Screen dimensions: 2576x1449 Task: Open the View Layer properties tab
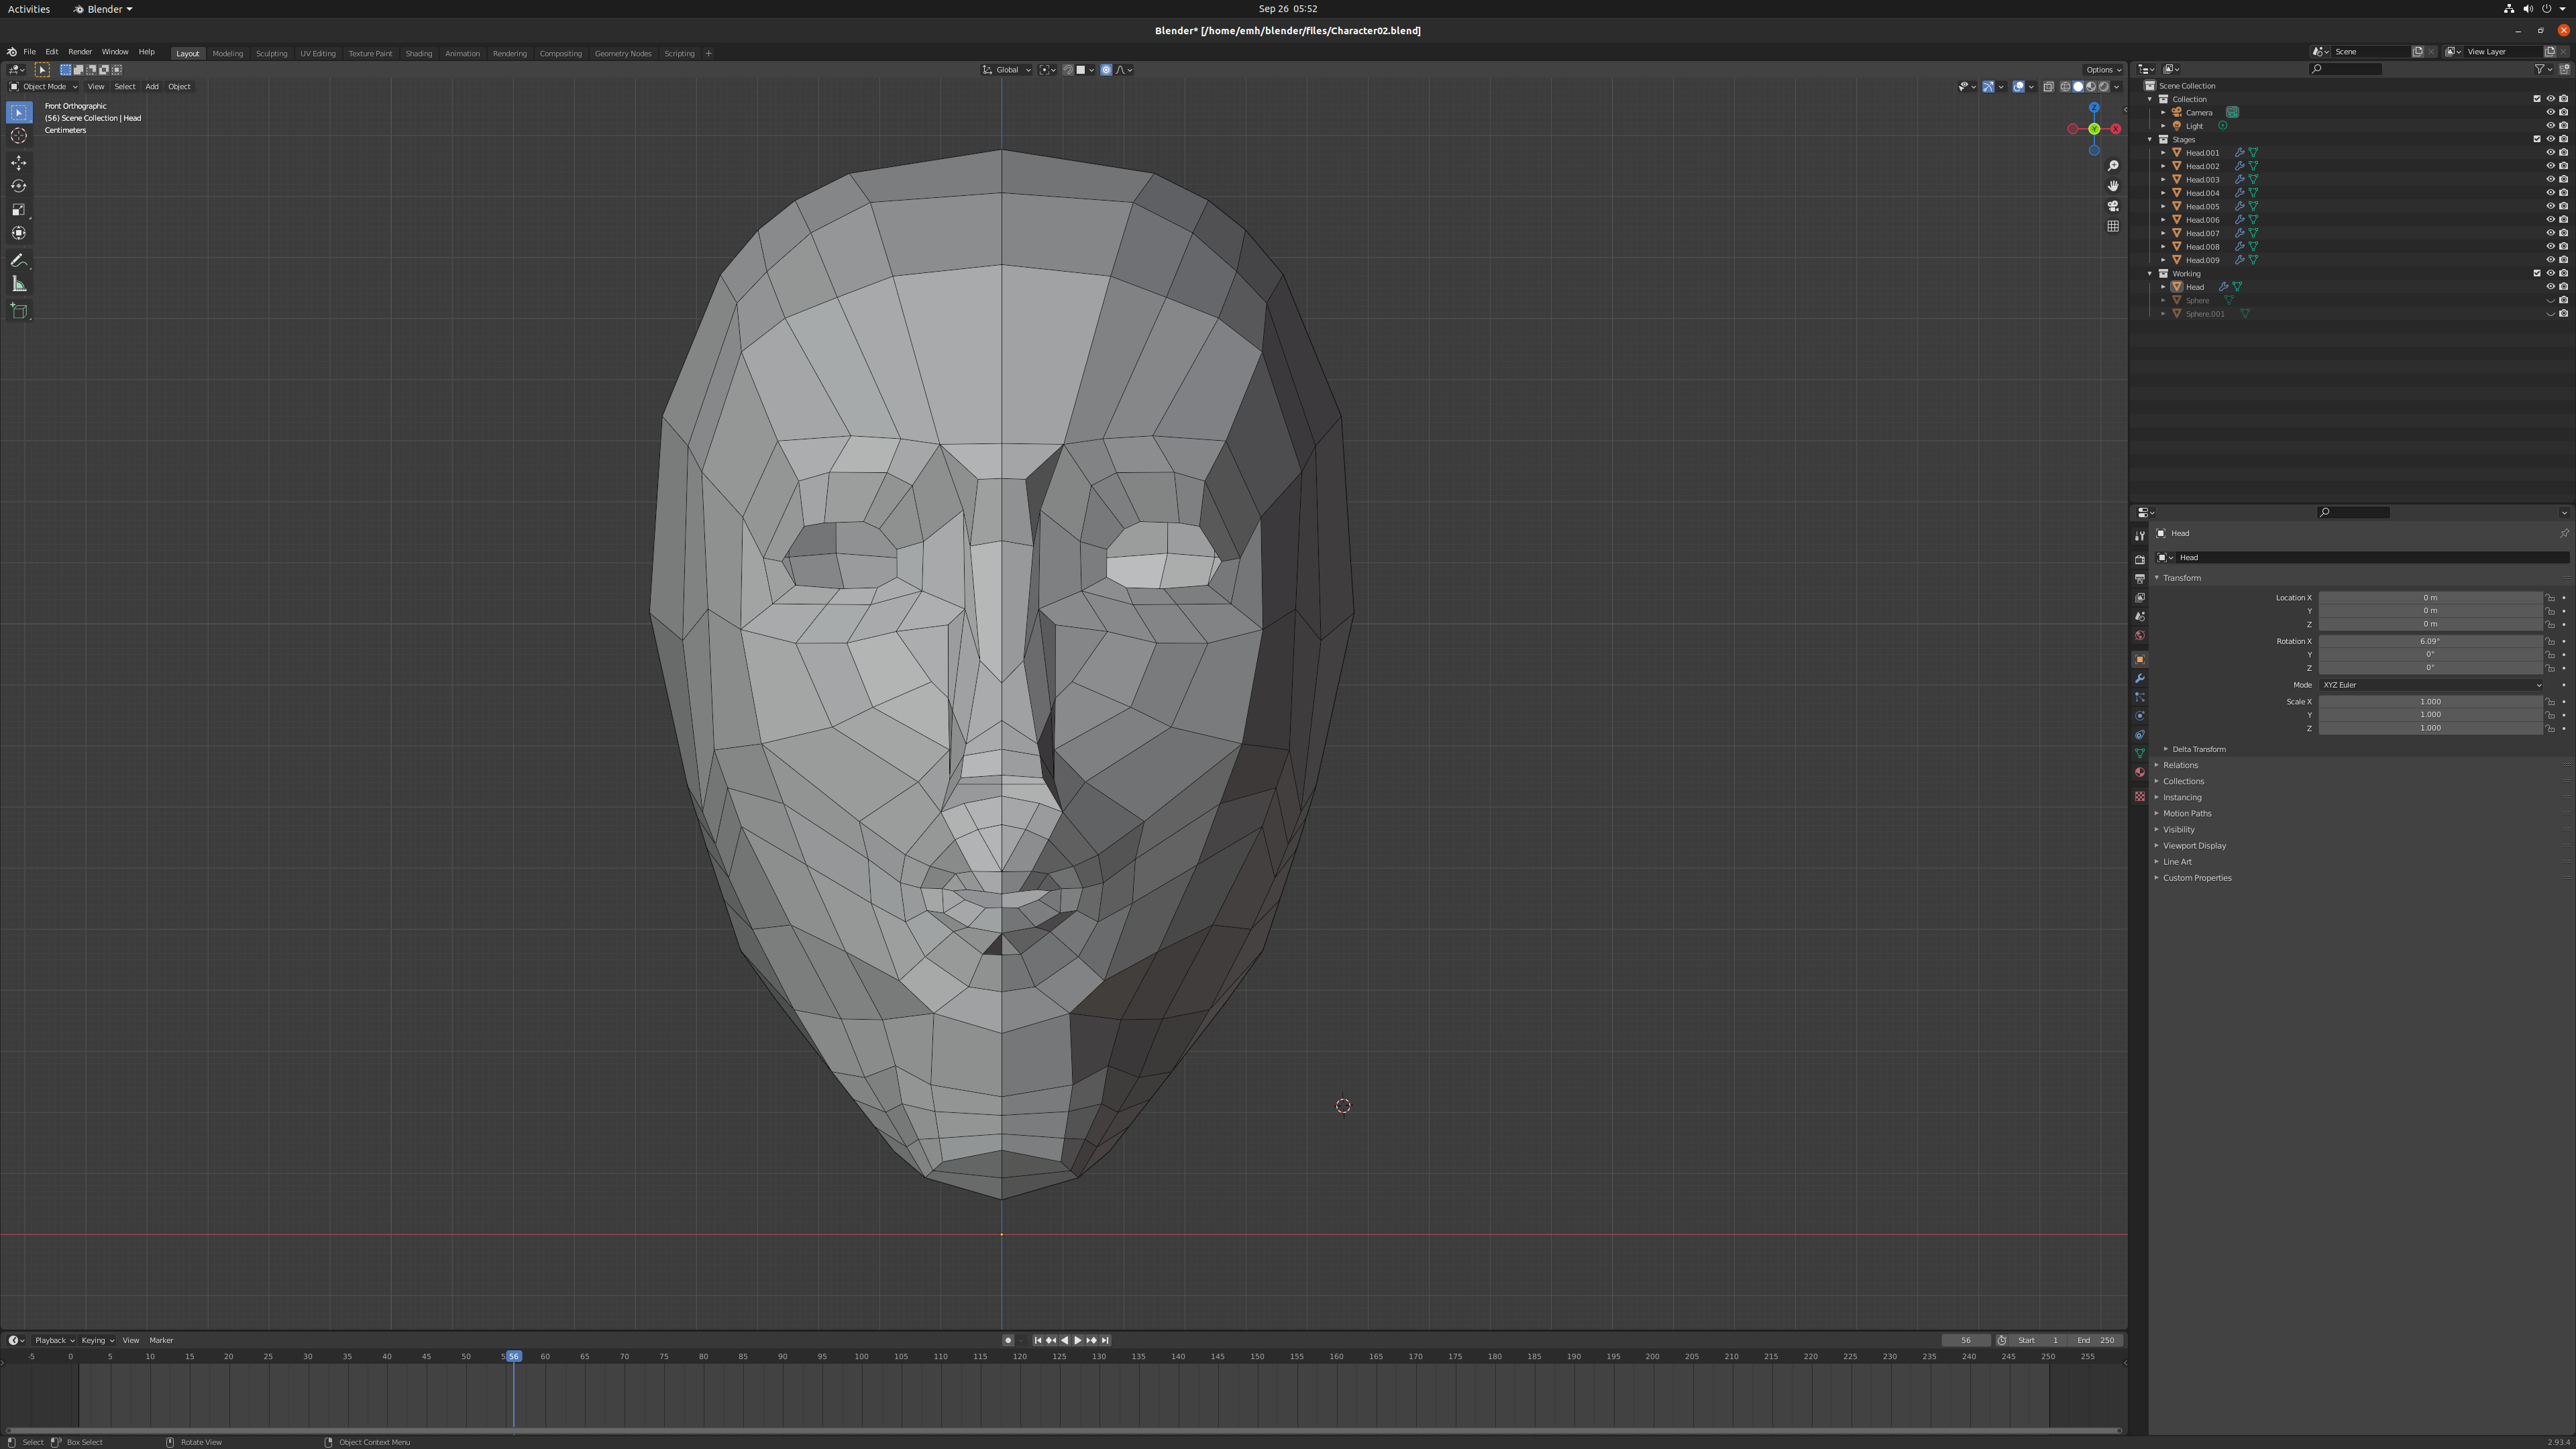2140,598
